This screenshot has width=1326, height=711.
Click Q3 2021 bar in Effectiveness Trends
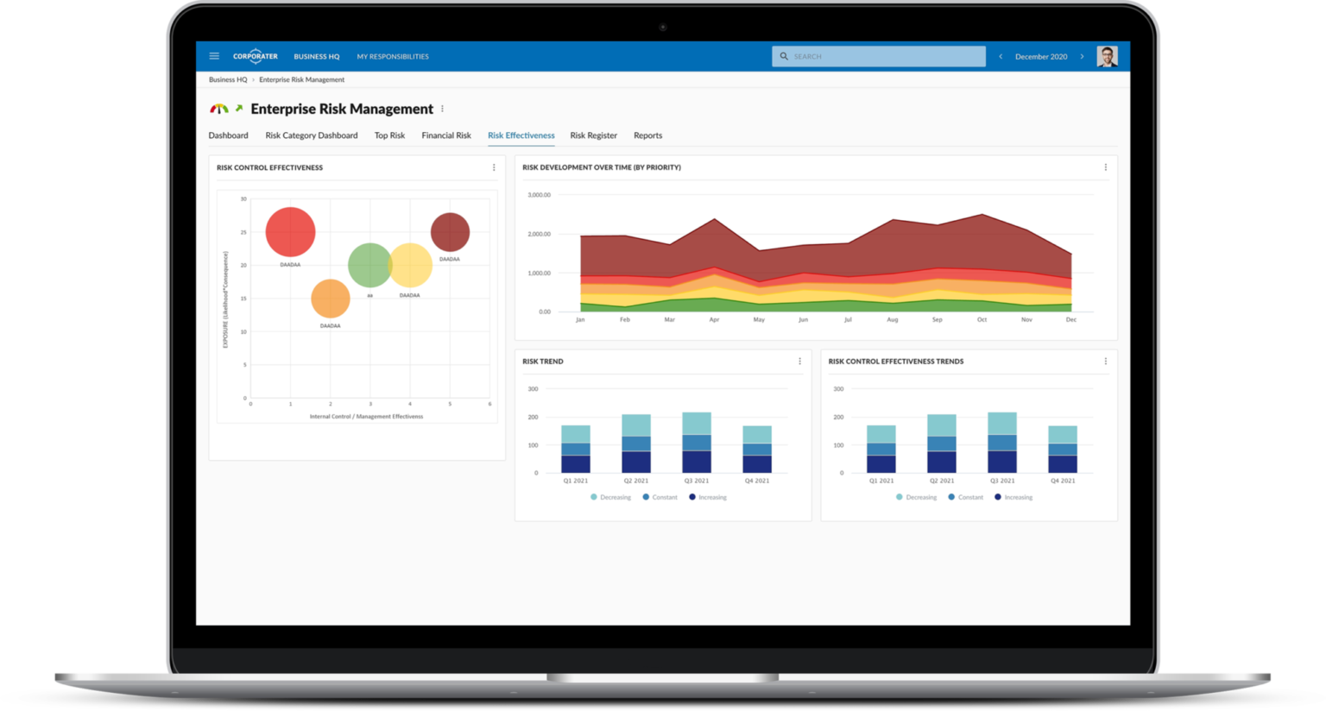pyautogui.click(x=1002, y=443)
